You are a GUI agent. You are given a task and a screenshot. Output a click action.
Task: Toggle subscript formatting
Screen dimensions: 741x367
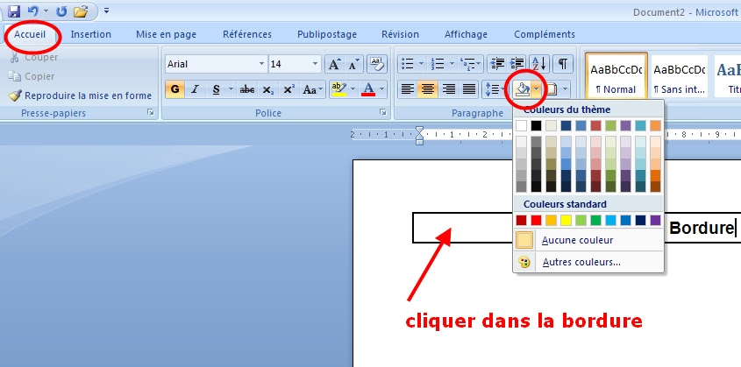click(x=268, y=89)
